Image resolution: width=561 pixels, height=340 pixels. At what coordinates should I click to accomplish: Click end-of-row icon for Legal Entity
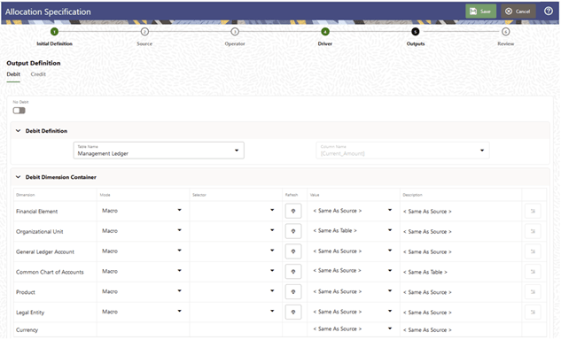point(533,313)
